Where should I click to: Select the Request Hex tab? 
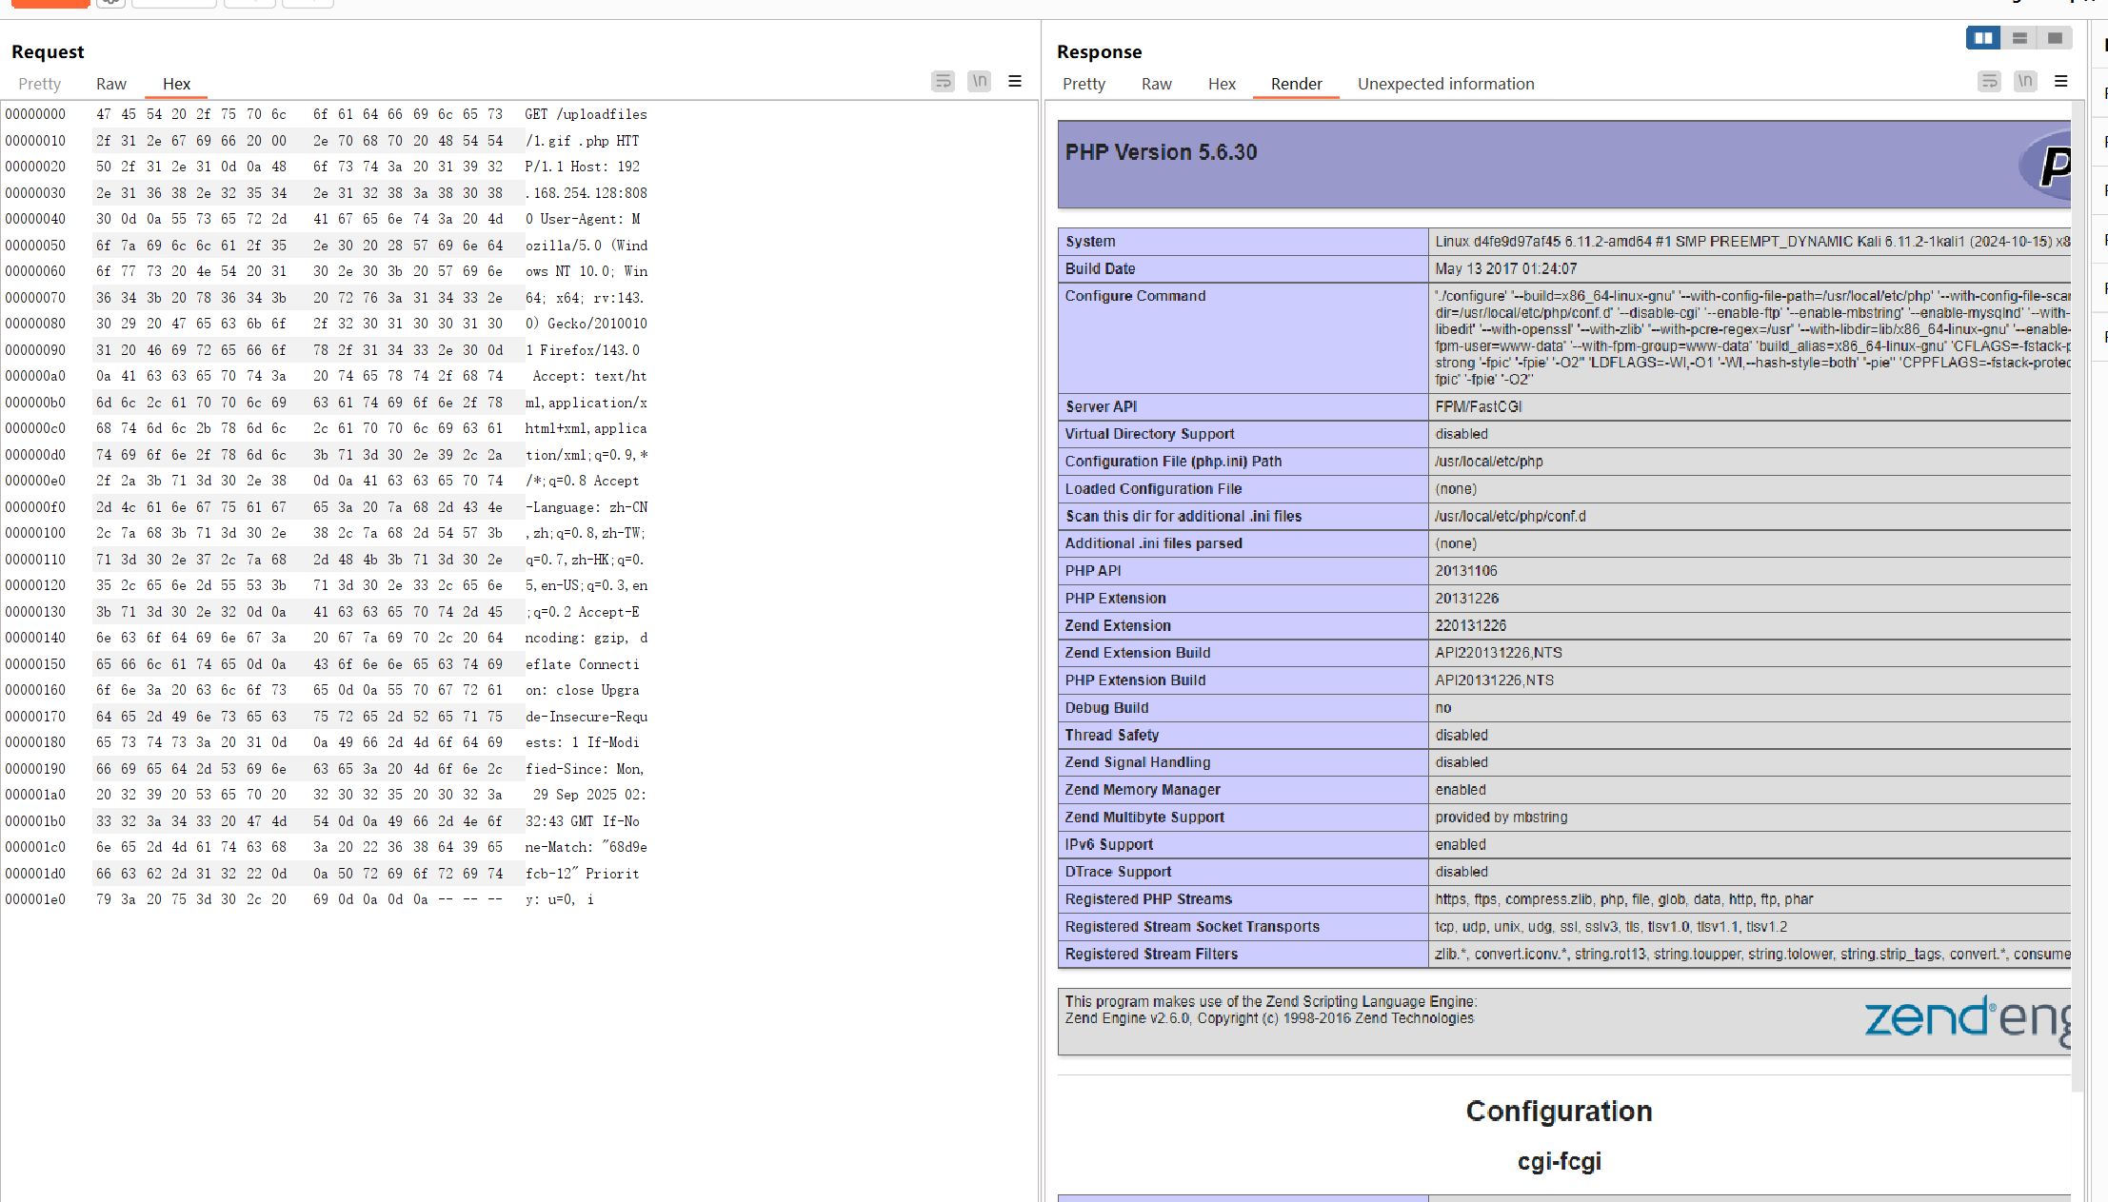click(176, 84)
